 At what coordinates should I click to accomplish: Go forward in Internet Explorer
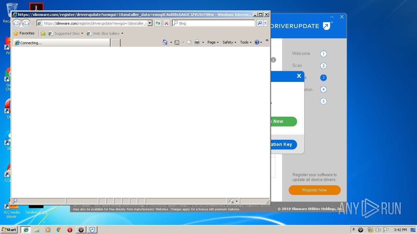[26, 23]
